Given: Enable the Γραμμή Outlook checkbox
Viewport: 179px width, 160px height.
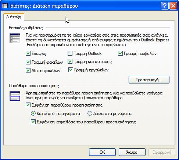Looking at the screenshot, I should tap(70, 53).
